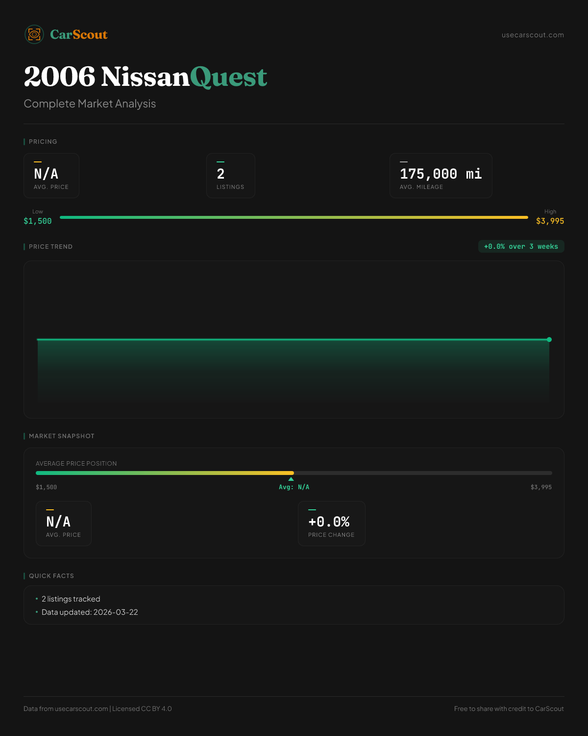This screenshot has width=588, height=736.
Task: Click the Avg: N/A marker label
Action: 294,487
